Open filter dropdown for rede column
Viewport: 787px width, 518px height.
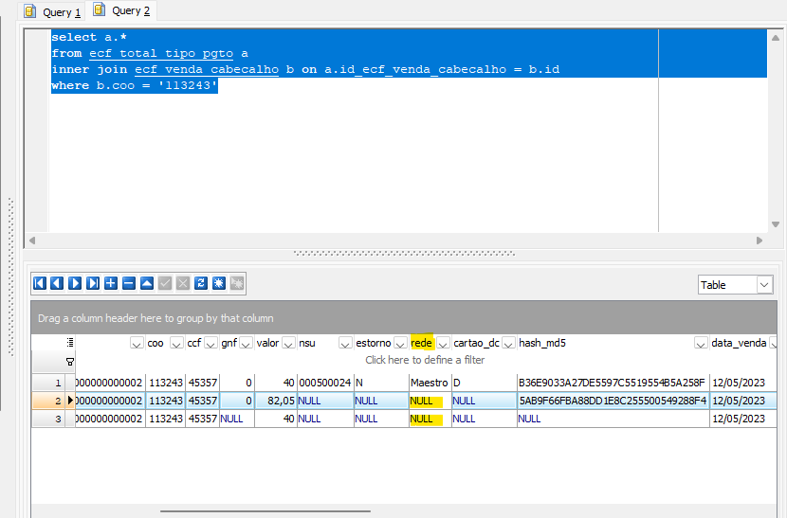pyautogui.click(x=443, y=343)
